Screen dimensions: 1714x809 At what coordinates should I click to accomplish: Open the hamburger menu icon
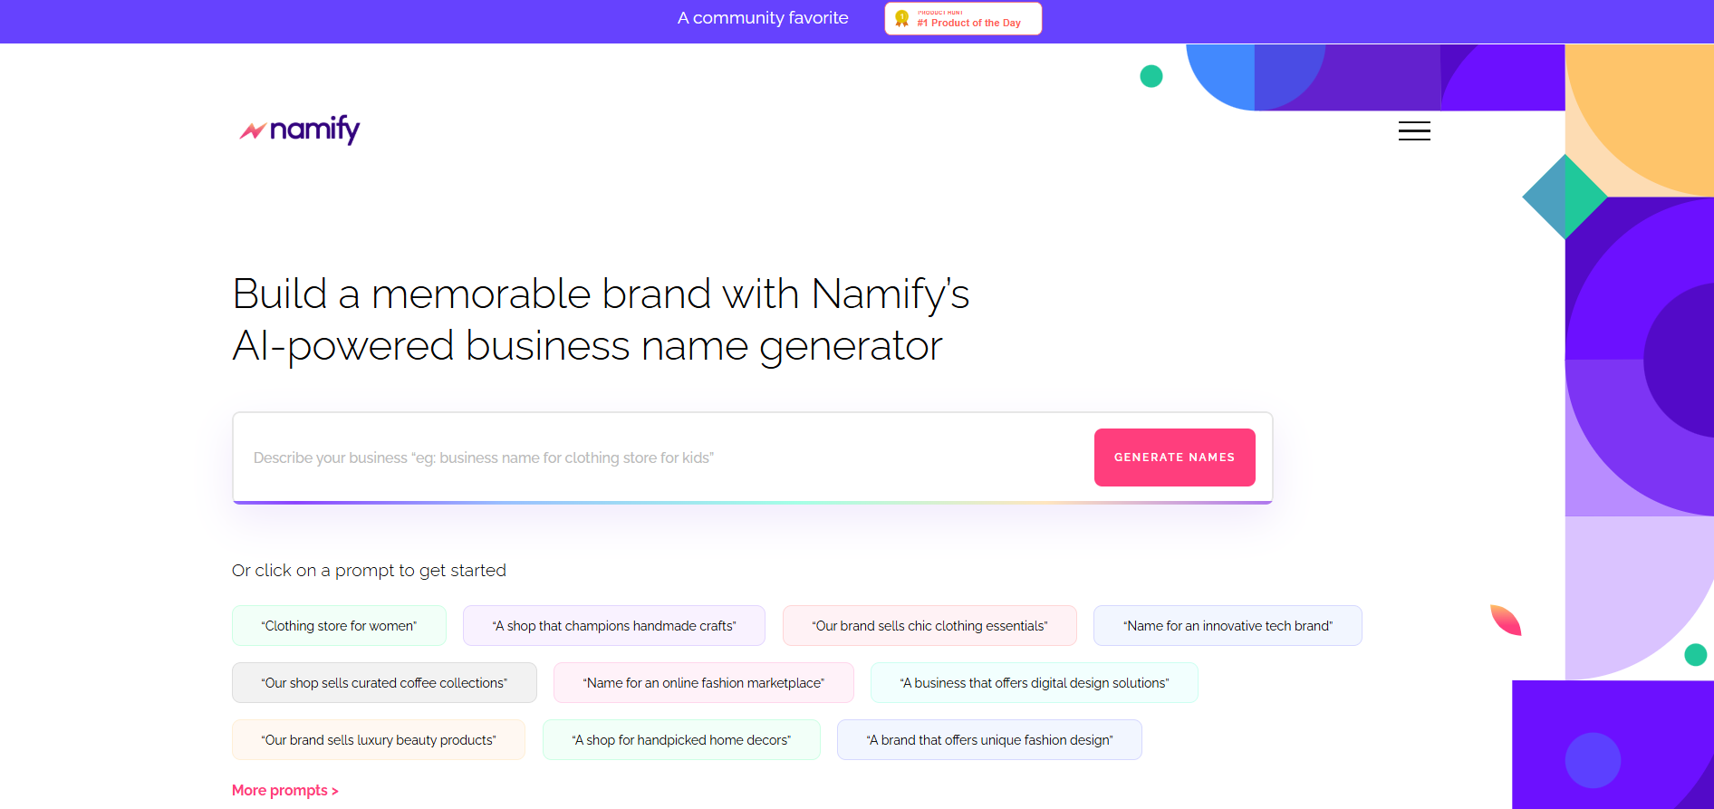[1414, 131]
